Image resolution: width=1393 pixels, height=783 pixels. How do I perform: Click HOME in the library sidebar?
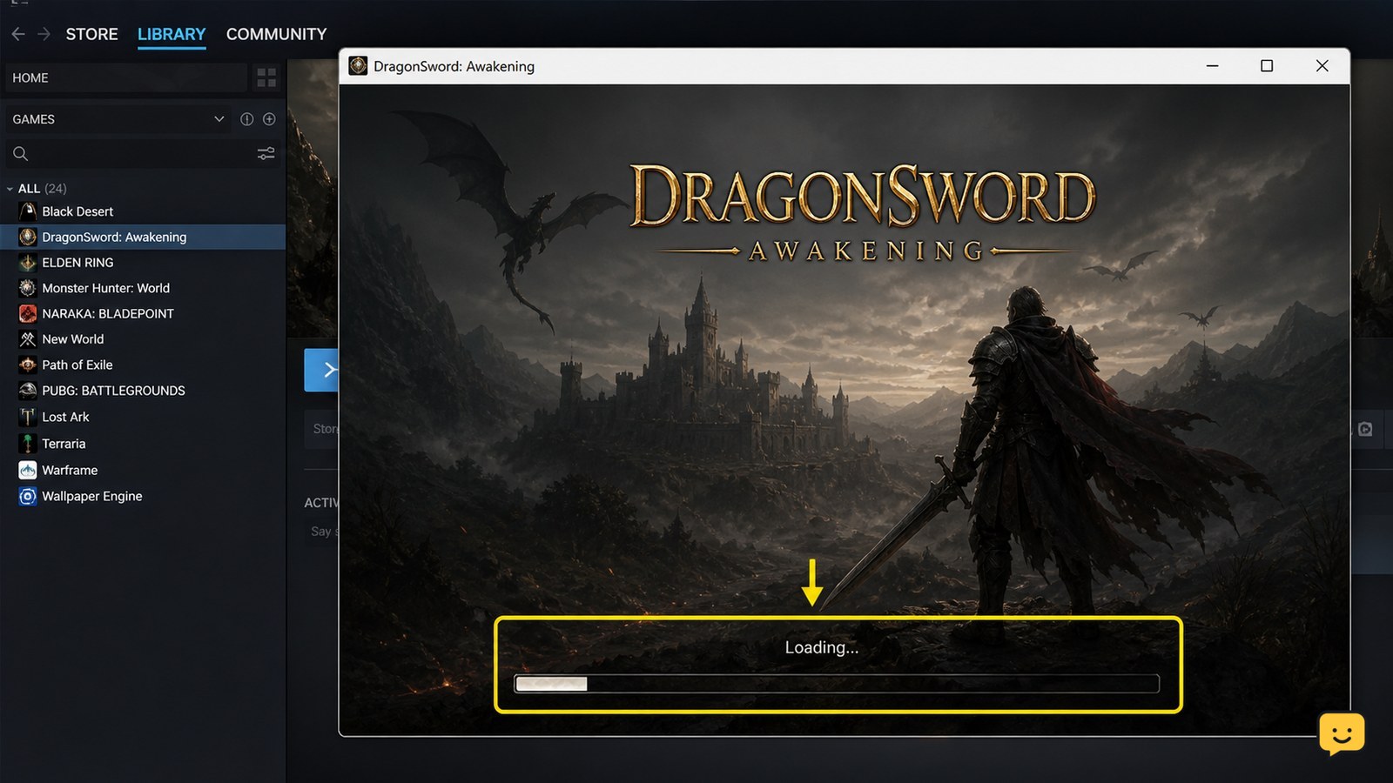pos(127,77)
